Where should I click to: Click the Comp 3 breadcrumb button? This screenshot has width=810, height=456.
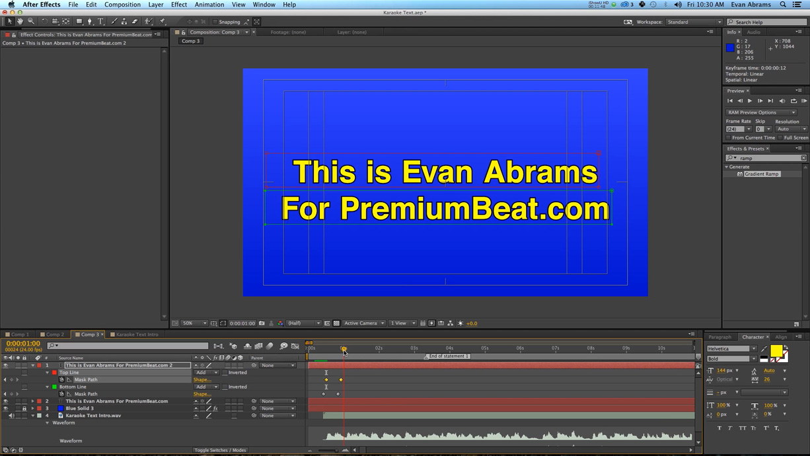click(190, 41)
